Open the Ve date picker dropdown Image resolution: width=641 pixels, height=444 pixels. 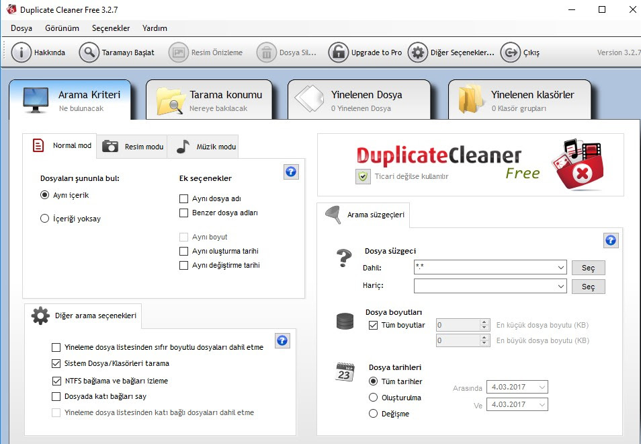[x=542, y=405]
